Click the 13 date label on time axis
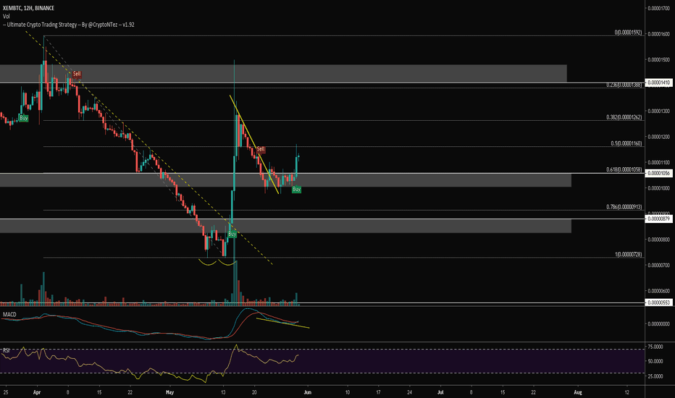675x398 pixels. (223, 392)
